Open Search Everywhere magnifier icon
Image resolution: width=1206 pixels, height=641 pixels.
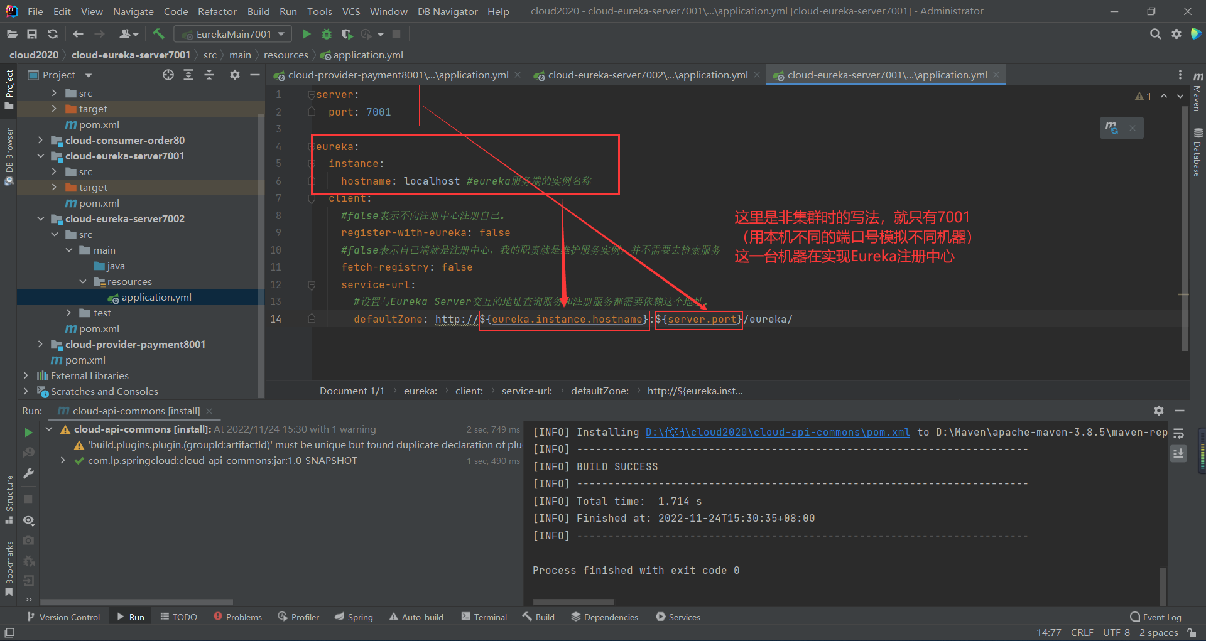[x=1155, y=34]
